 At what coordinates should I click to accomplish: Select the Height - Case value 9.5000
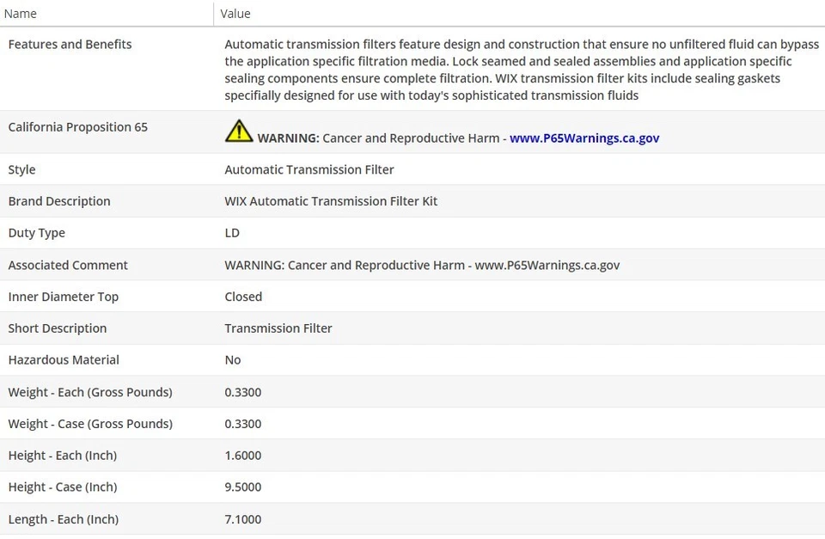click(243, 487)
